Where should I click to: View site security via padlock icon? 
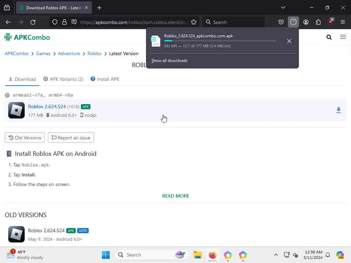(64, 22)
